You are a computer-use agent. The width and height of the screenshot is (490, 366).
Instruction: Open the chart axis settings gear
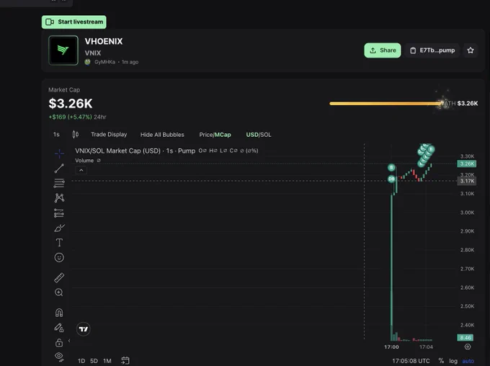point(468,347)
